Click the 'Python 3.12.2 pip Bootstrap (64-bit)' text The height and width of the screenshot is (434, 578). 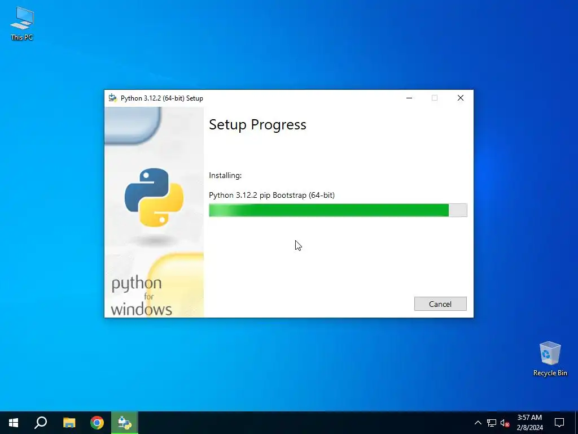pyautogui.click(x=272, y=195)
